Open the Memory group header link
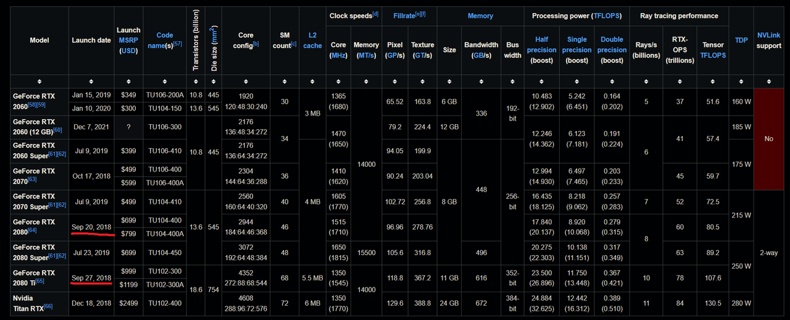The height and width of the screenshot is (320, 790). coord(480,15)
